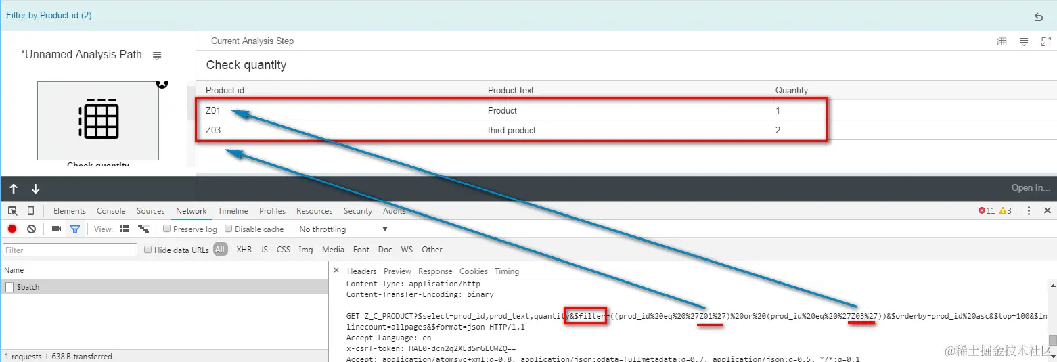Viewport: 1057px width, 362px height.
Task: Open the DevTools three-dot menu
Action: pos(1029,211)
